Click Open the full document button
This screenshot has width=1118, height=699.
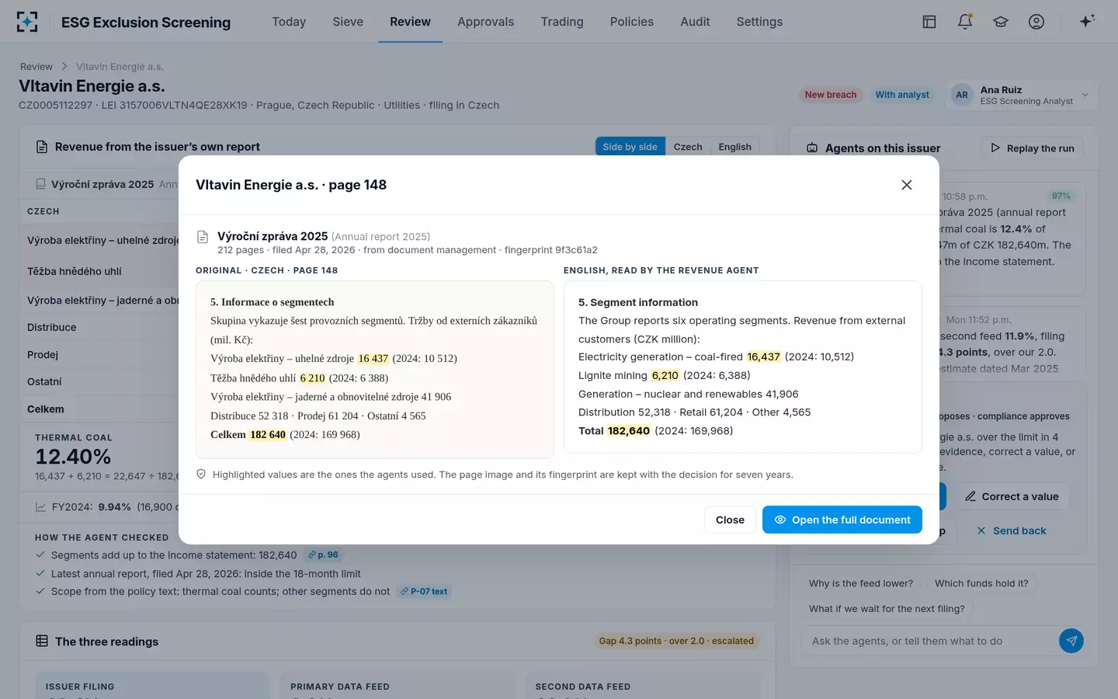click(x=842, y=520)
